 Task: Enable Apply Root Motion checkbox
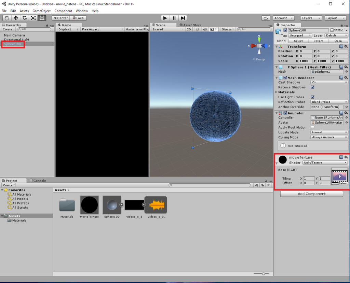point(312,127)
